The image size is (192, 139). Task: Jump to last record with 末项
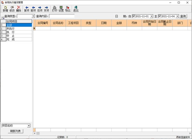pos(46,9)
